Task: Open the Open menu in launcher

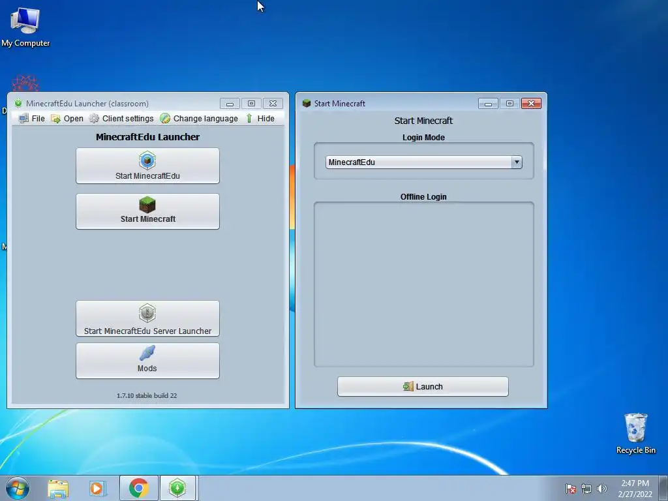Action: click(67, 119)
